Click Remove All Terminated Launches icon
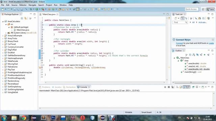This screenshot has height=121, width=216. click(172, 87)
